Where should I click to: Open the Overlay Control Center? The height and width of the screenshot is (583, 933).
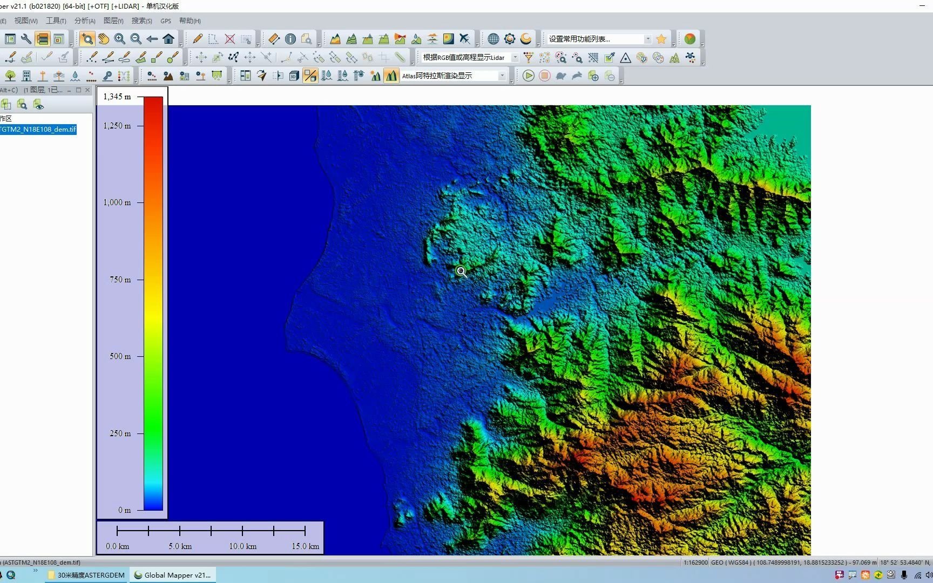[42, 39]
